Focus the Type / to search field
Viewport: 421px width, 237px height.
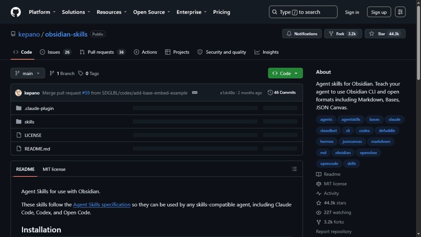303,12
